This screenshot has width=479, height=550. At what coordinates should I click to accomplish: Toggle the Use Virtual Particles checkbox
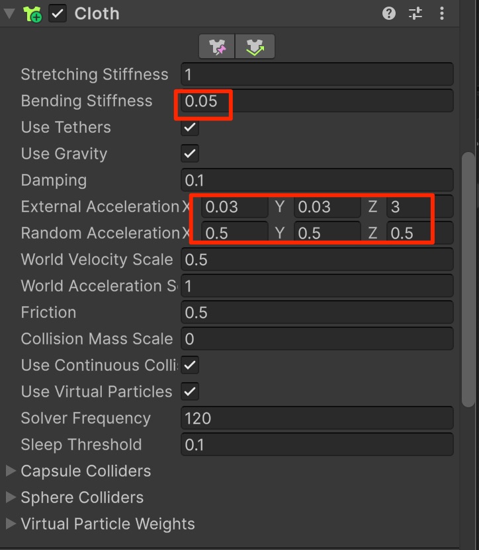click(x=191, y=391)
